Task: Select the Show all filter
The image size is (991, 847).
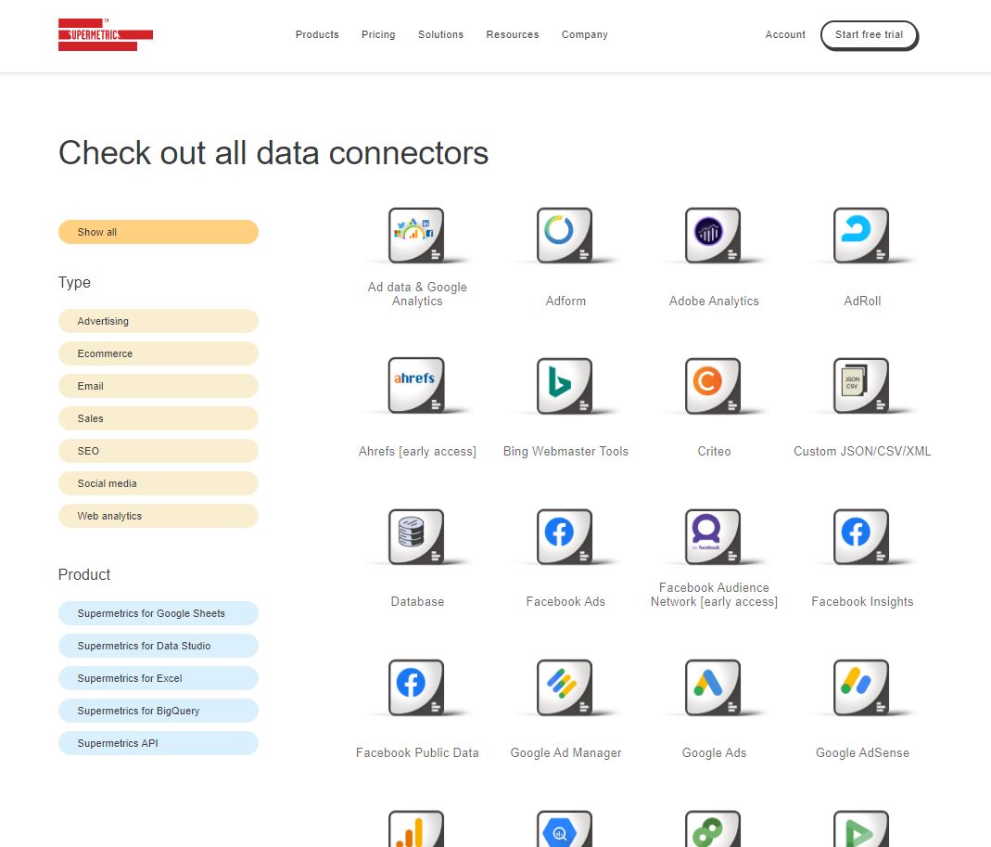Action: tap(159, 232)
